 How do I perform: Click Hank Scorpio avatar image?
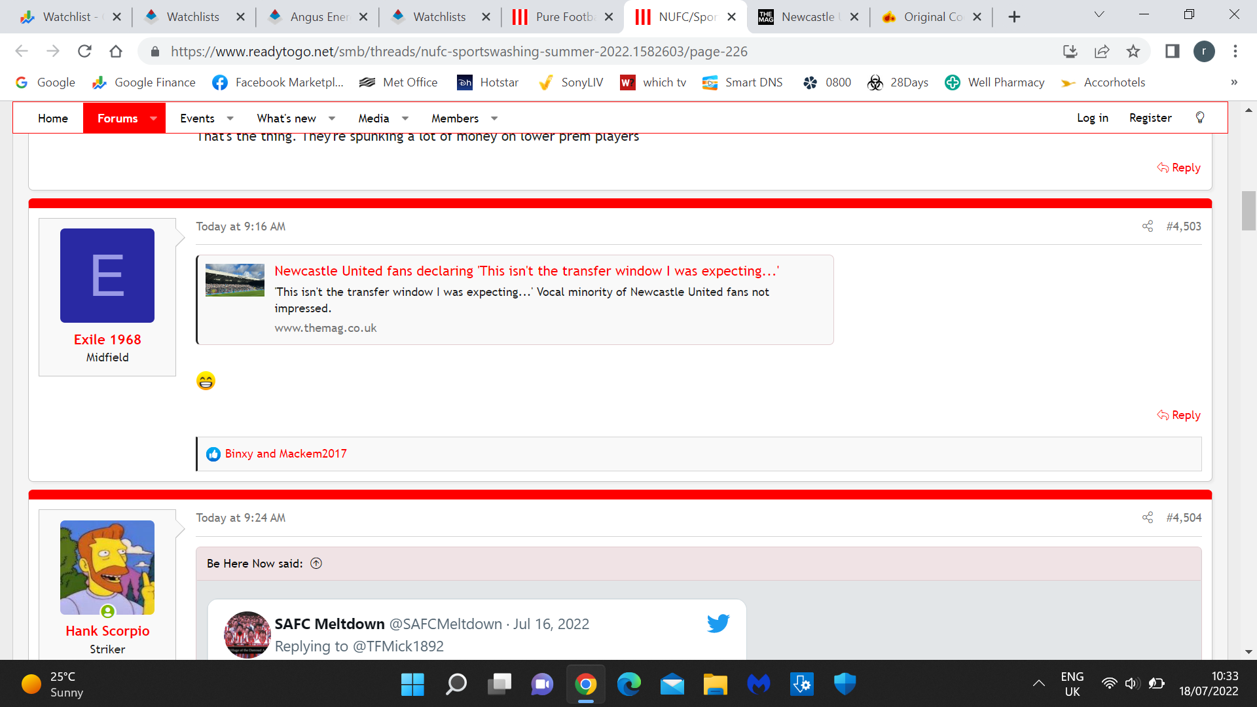[x=107, y=568]
